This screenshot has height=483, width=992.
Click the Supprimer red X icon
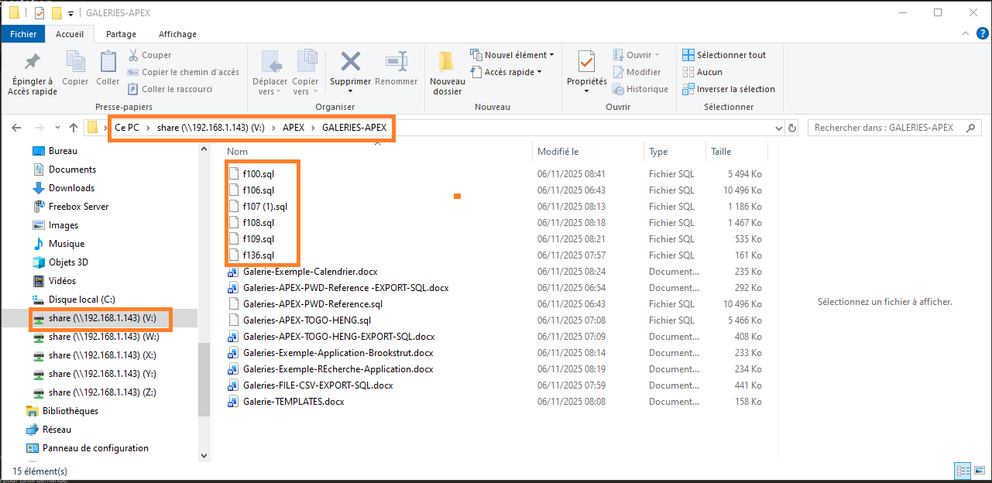pyautogui.click(x=351, y=62)
